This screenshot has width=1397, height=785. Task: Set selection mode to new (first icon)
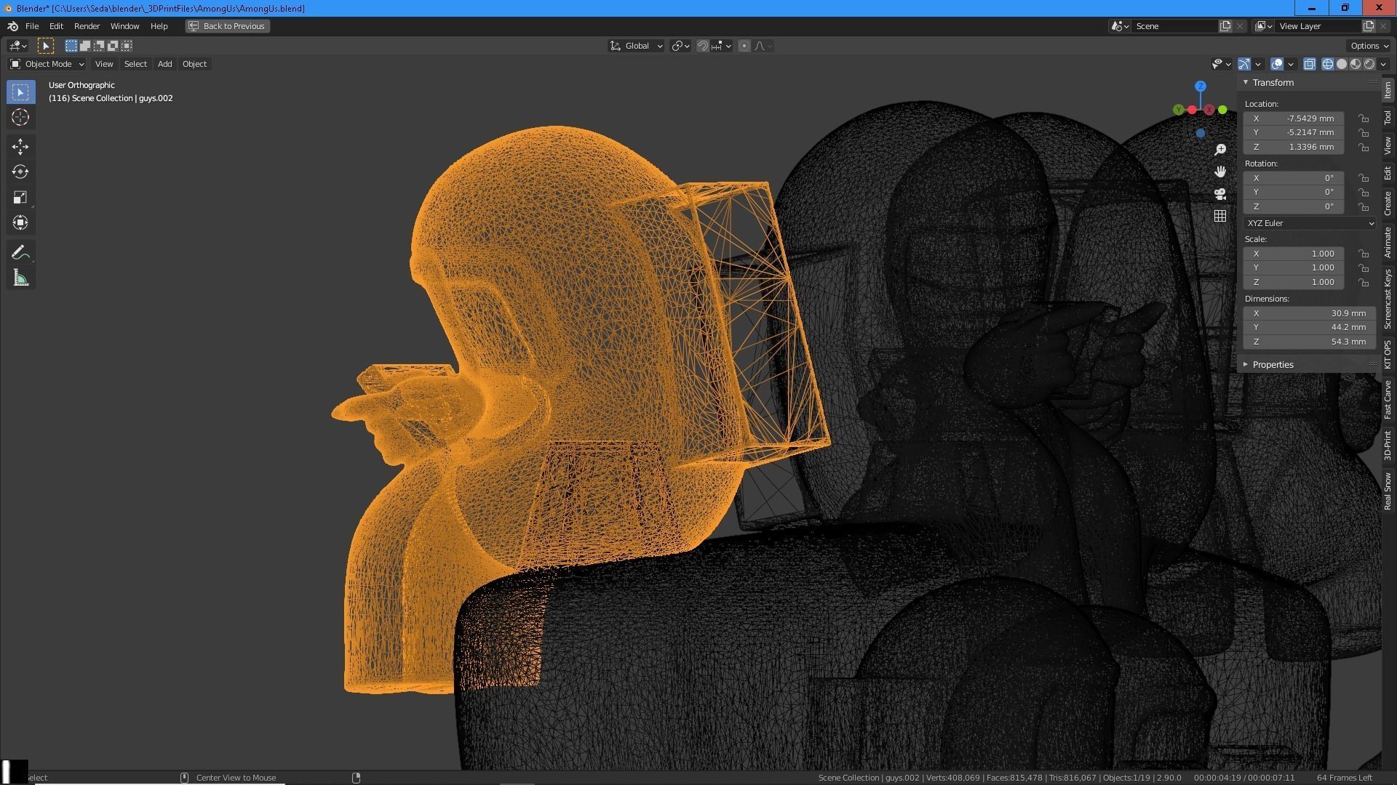click(x=71, y=46)
